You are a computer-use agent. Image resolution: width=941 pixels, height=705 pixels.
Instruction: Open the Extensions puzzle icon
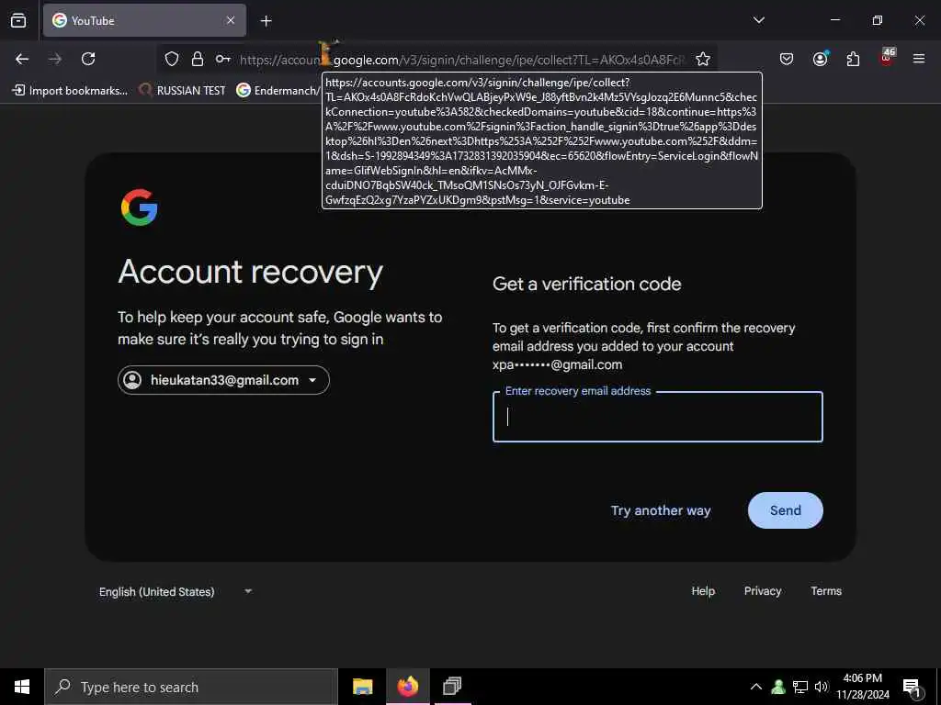click(x=853, y=59)
